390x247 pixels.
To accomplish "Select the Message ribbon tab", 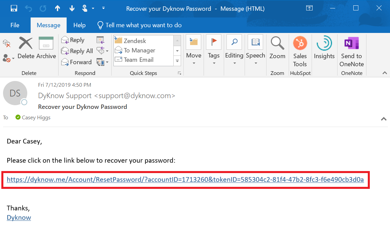I will (x=48, y=25).
